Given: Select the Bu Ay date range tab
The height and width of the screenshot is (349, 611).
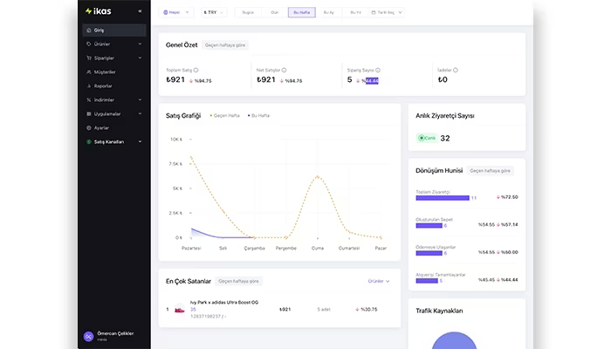Looking at the screenshot, I should coord(328,12).
